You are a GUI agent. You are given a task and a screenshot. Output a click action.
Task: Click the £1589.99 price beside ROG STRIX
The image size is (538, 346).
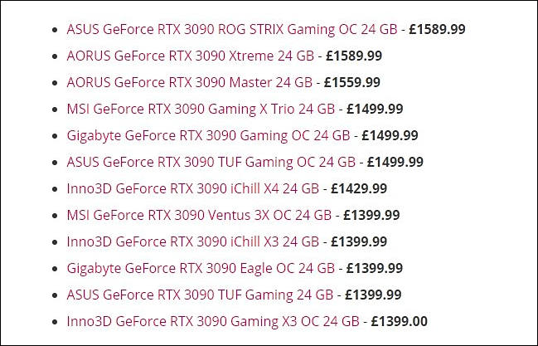click(x=437, y=29)
